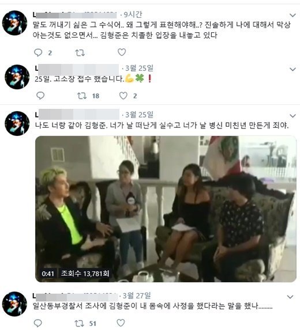Reply to the 일산동부경찰서 tweet

click(x=38, y=323)
